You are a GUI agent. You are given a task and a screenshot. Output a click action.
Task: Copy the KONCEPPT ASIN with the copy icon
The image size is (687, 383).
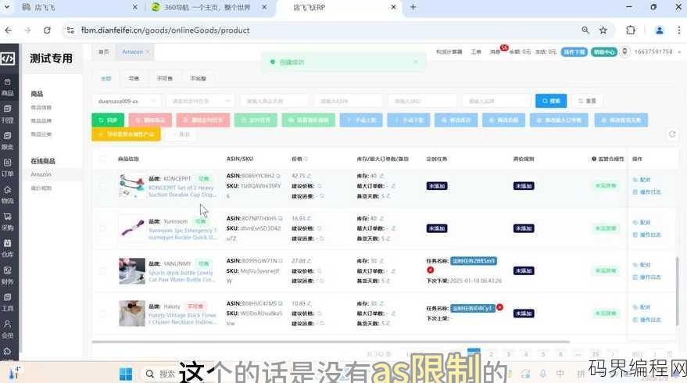click(278, 176)
